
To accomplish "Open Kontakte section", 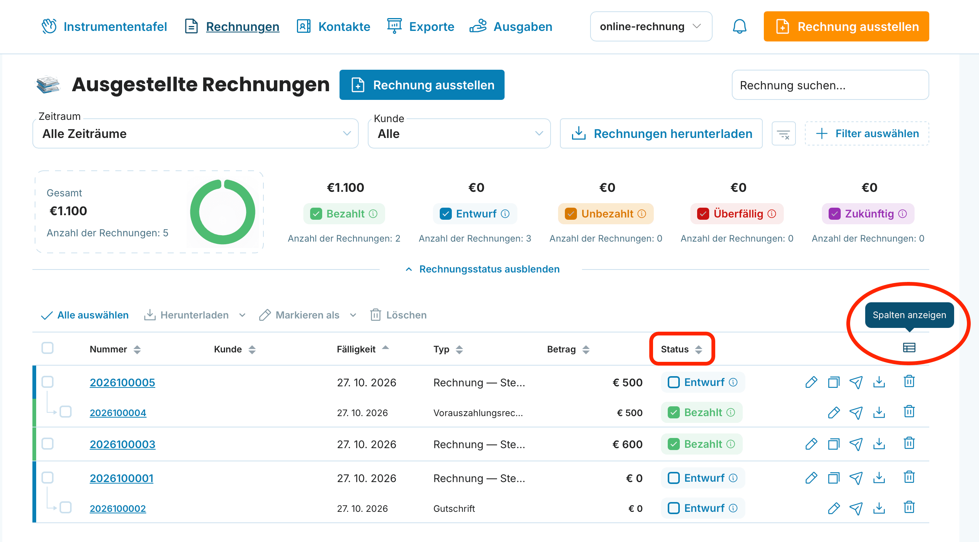I will [333, 27].
